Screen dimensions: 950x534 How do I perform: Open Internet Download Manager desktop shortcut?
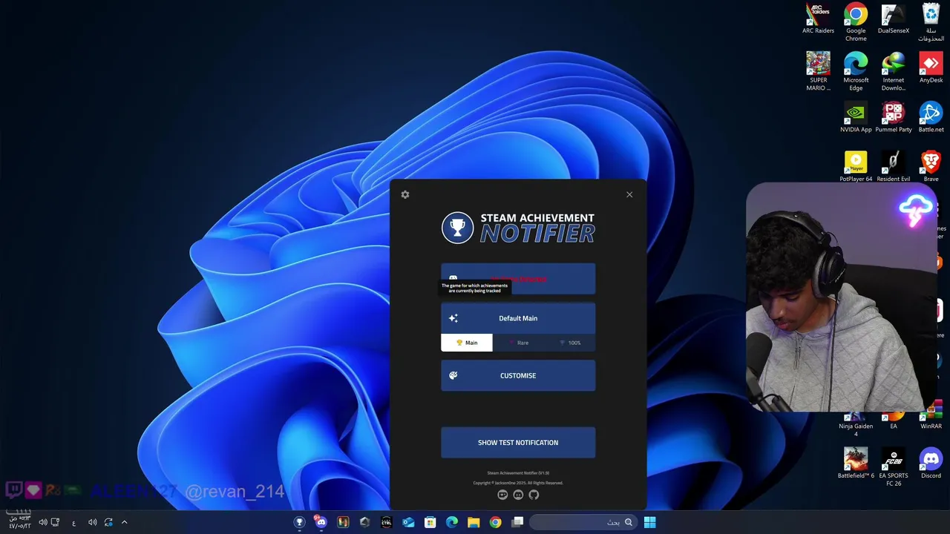pos(894,72)
